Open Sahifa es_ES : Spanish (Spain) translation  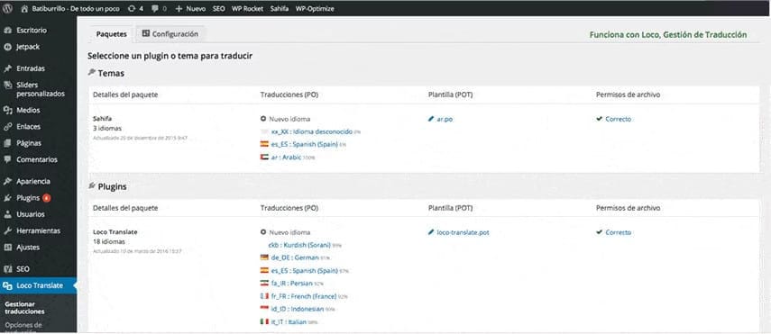[x=305, y=144]
